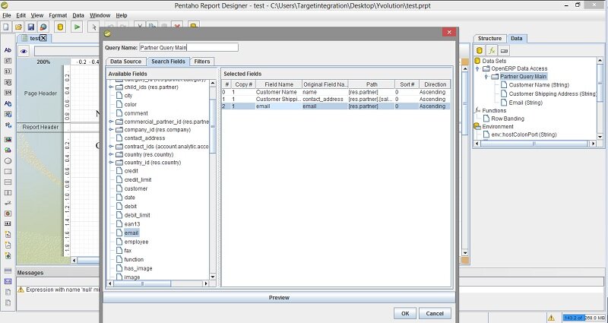The image size is (608, 323).
Task: Collapse the OpenERP Data Access tree node
Action: tap(478, 68)
